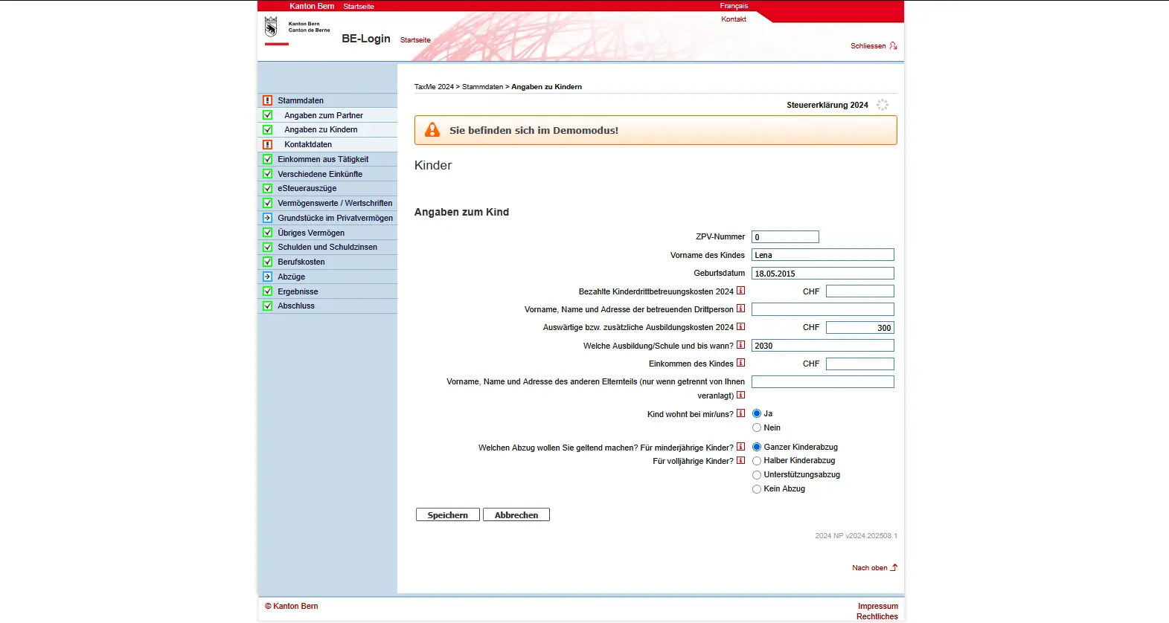Click the Einkommen des Kindes CHF field
The width and height of the screenshot is (1169, 623).
(860, 364)
